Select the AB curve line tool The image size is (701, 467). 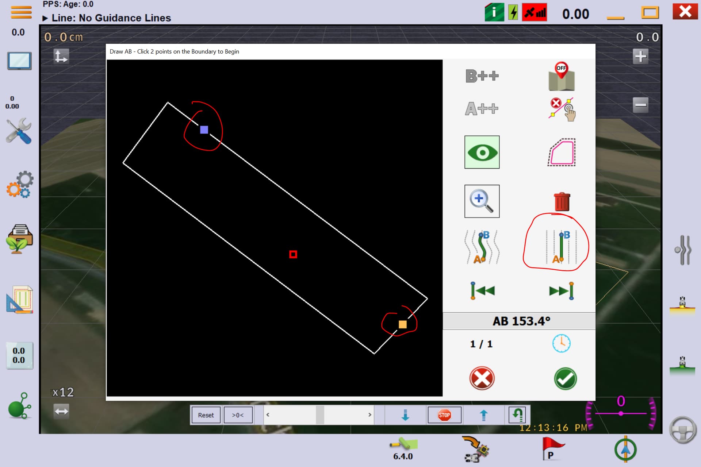coord(482,247)
